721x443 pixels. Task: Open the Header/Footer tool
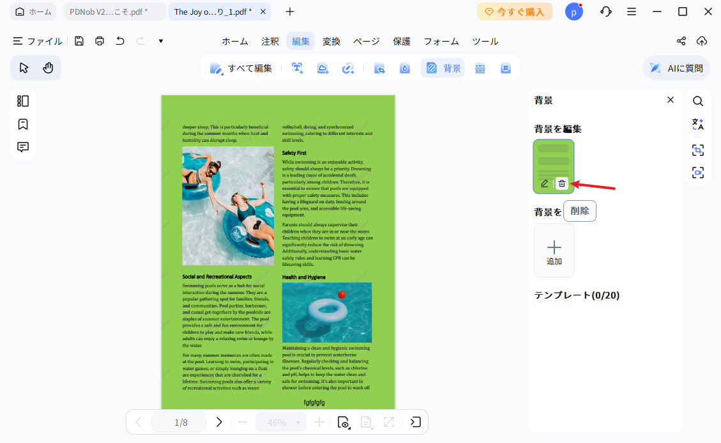(x=480, y=68)
